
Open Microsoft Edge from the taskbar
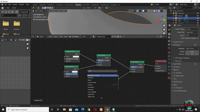coord(82,110)
